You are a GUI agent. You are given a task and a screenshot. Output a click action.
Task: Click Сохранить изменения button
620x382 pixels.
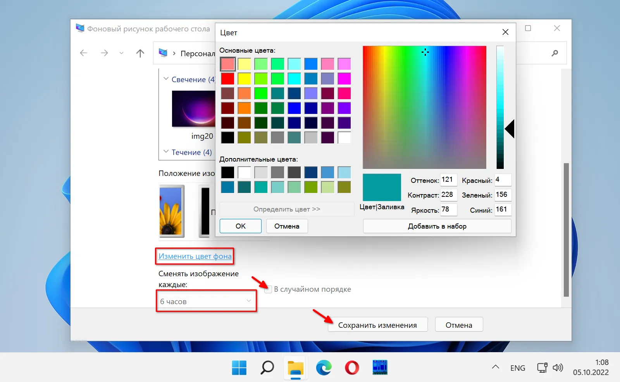pyautogui.click(x=377, y=325)
